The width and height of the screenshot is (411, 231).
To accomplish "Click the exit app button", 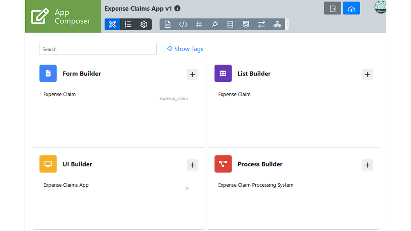I will click(332, 9).
